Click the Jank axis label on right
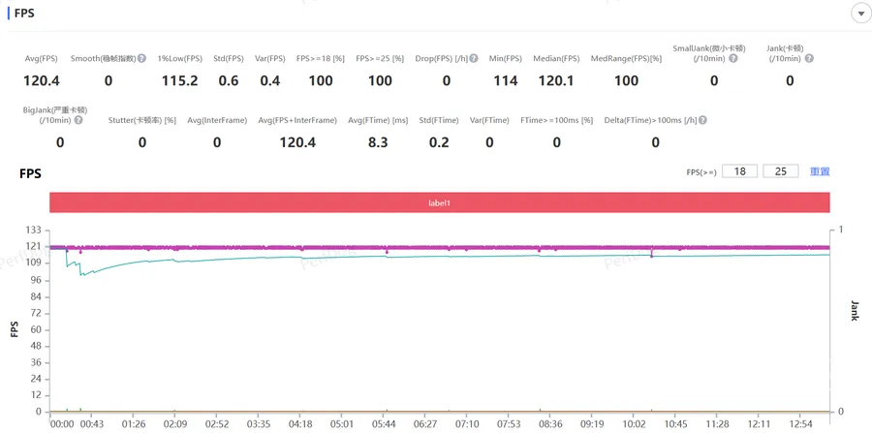 coord(855,311)
